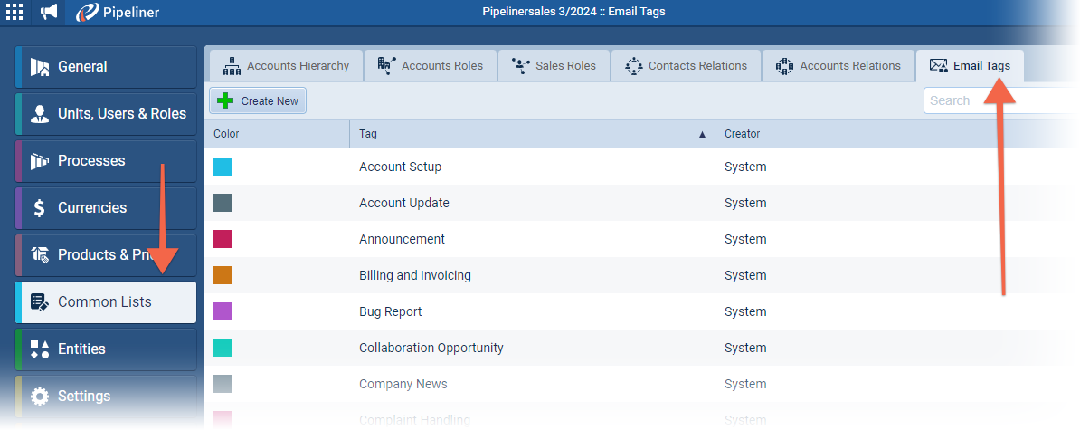The width and height of the screenshot is (1080, 430).
Task: Click the Sales Roles tab icon
Action: point(520,66)
